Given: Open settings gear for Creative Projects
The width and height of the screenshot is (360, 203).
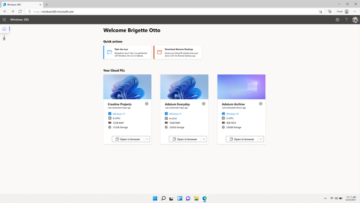Looking at the screenshot, I should click(x=147, y=104).
